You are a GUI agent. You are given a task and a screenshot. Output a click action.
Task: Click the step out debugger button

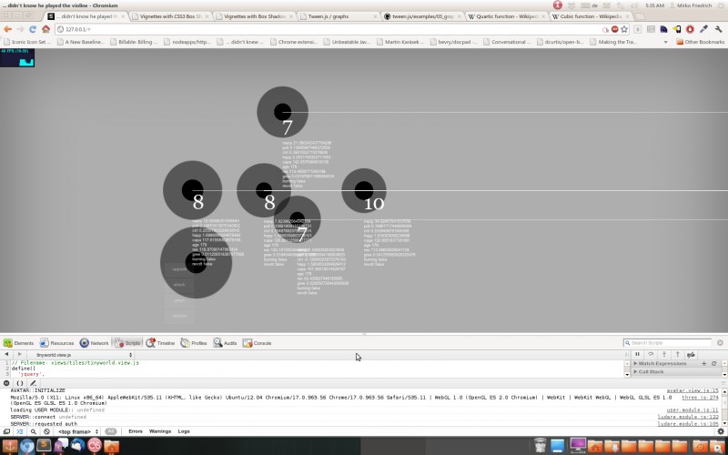pyautogui.click(x=677, y=355)
